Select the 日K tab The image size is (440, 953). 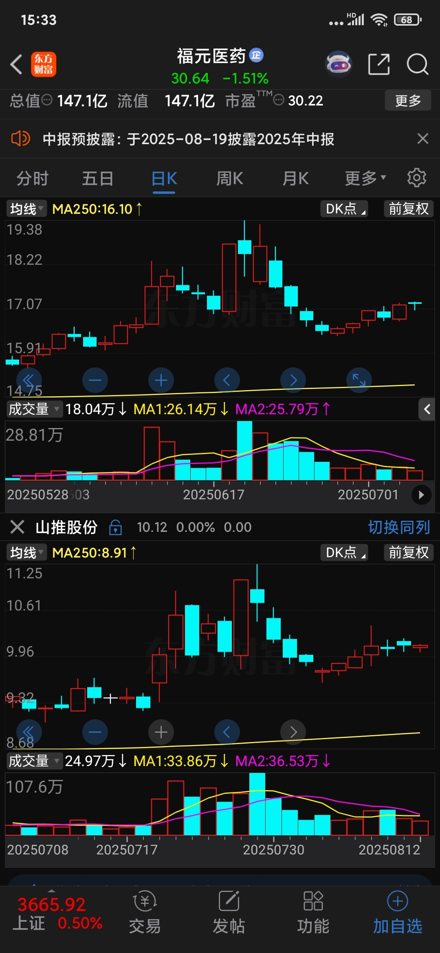click(164, 178)
